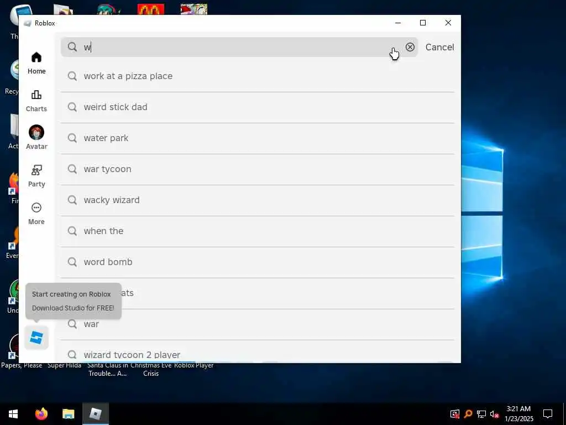The image size is (566, 425).
Task: Open the Home tab in Roblox sidebar
Action: pyautogui.click(x=36, y=63)
